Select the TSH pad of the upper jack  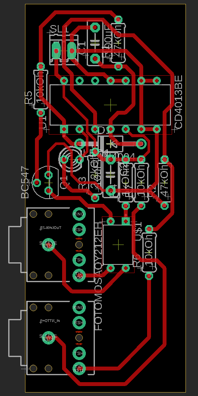coord(79,260)
